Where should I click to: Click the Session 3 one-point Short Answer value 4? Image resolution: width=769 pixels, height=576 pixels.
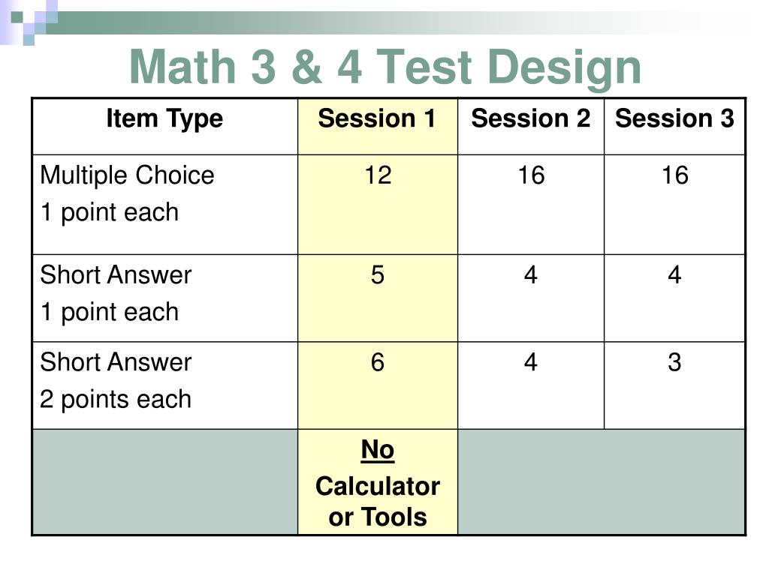675,274
